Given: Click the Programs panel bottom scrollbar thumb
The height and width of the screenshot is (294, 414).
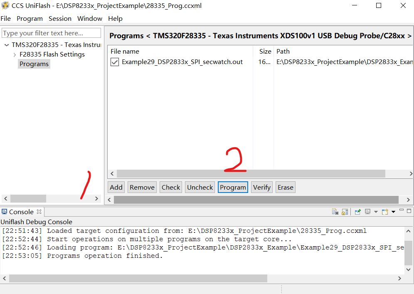Looking at the screenshot, I should point(256,200).
